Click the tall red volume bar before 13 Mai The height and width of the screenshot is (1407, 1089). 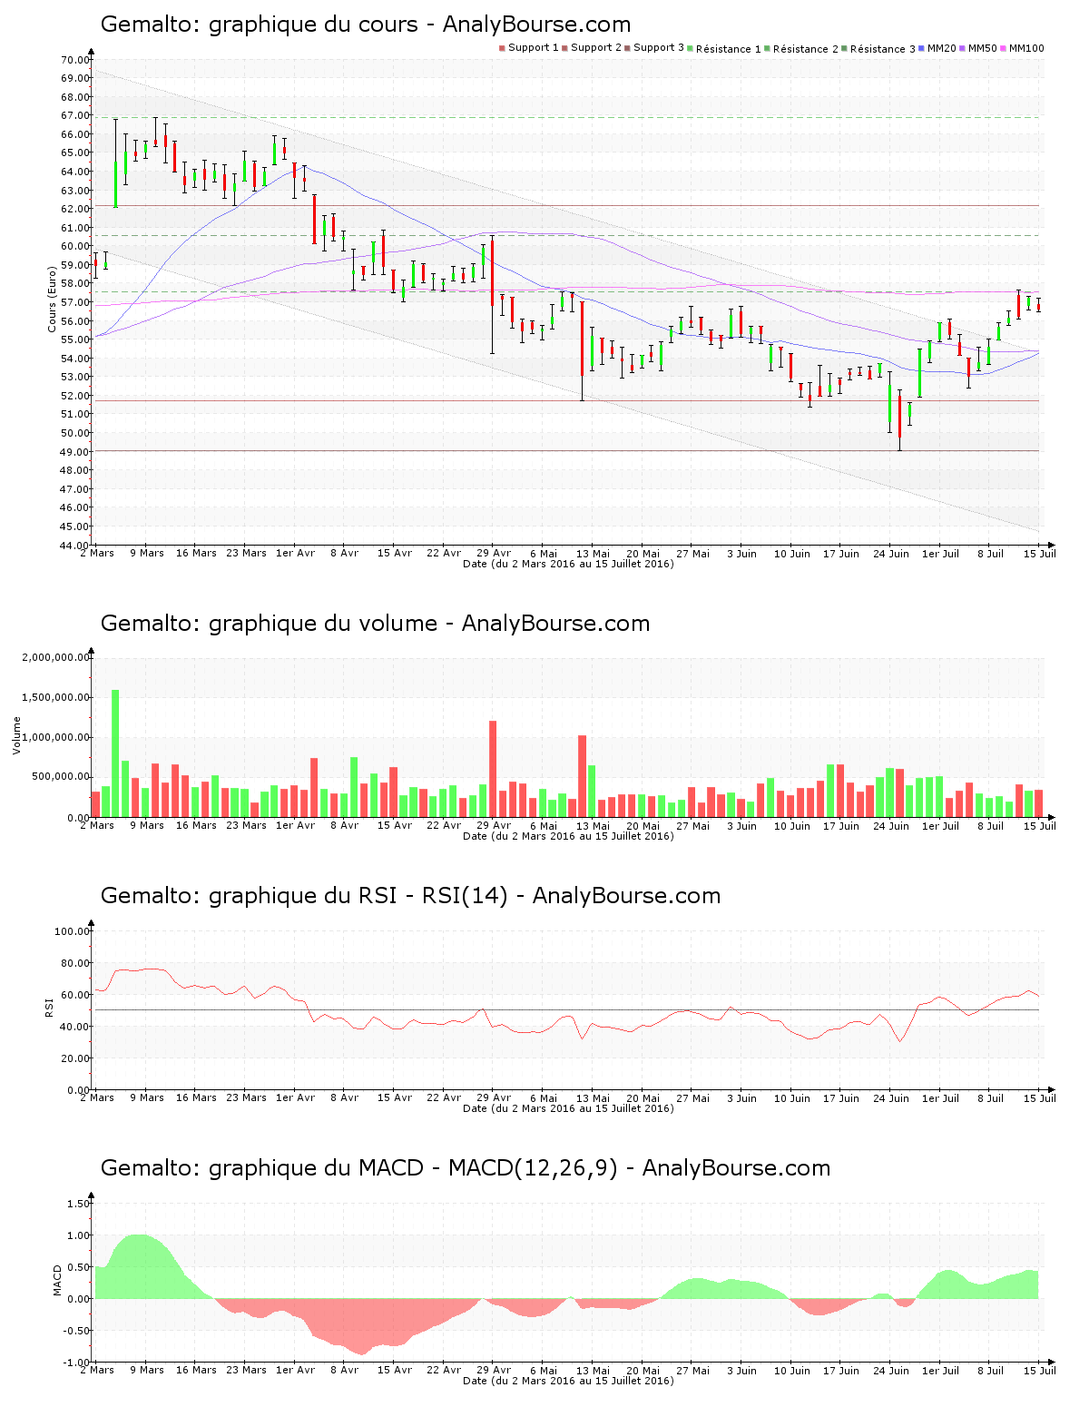582,776
